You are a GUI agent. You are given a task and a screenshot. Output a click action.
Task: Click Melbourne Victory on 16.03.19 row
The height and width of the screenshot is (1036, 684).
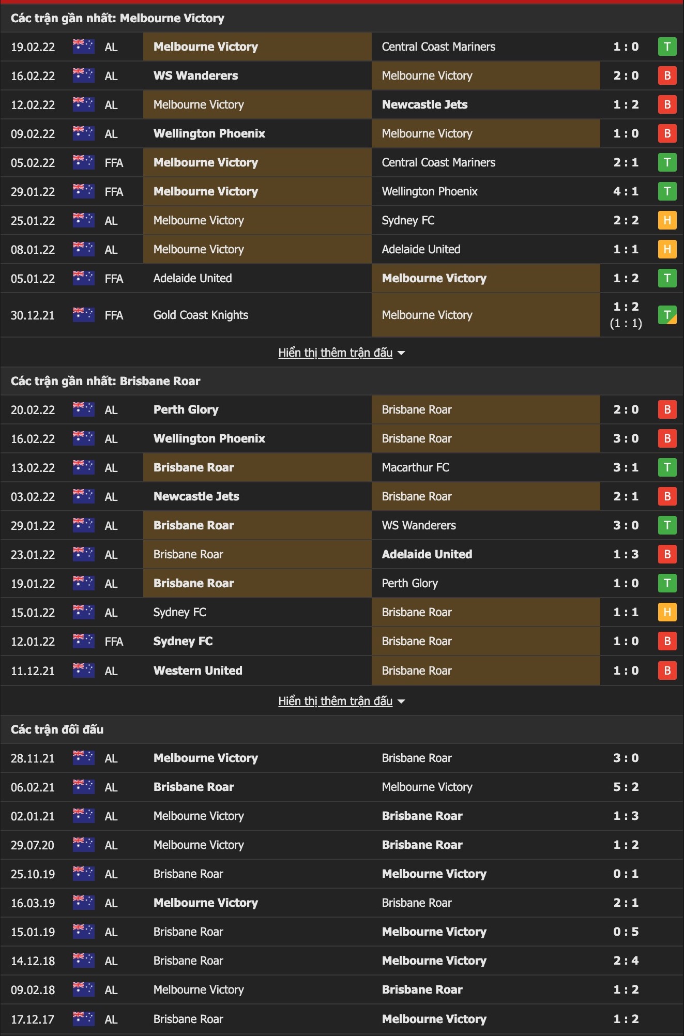[205, 903]
